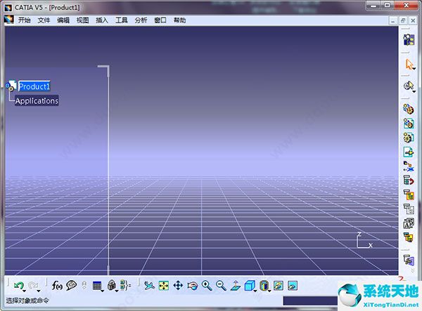The image size is (422, 311).
Task: Expand the padlock icon's dropdown arrow
Action: pos(117,291)
